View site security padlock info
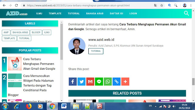 (x=24, y=5)
